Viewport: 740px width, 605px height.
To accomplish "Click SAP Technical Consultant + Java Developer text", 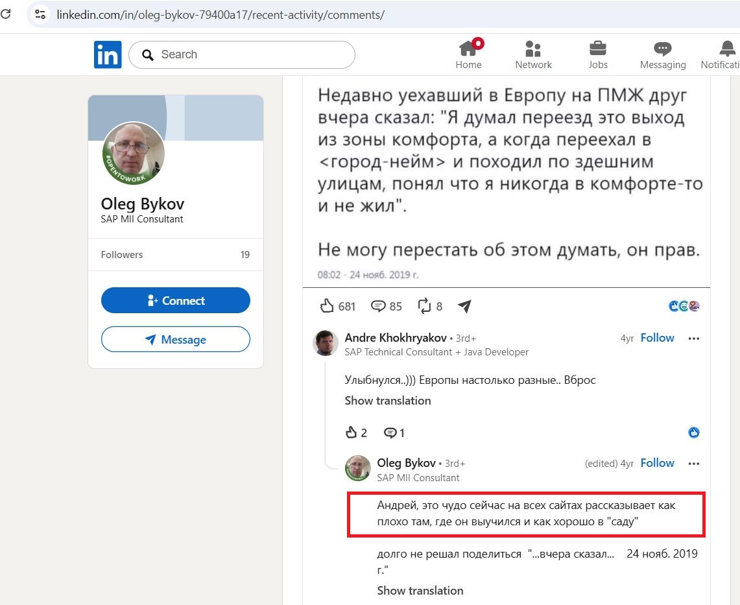I will pyautogui.click(x=436, y=352).
